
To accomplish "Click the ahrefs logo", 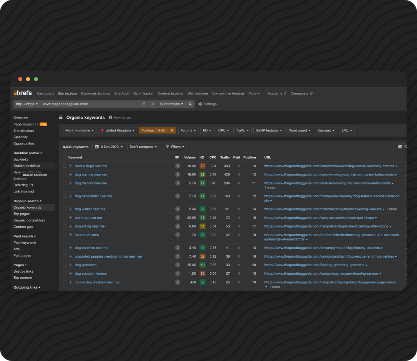I will coord(23,93).
